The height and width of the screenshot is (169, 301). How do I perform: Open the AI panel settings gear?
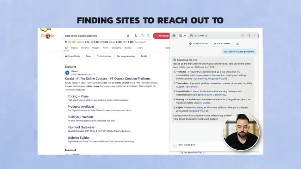tap(242, 36)
